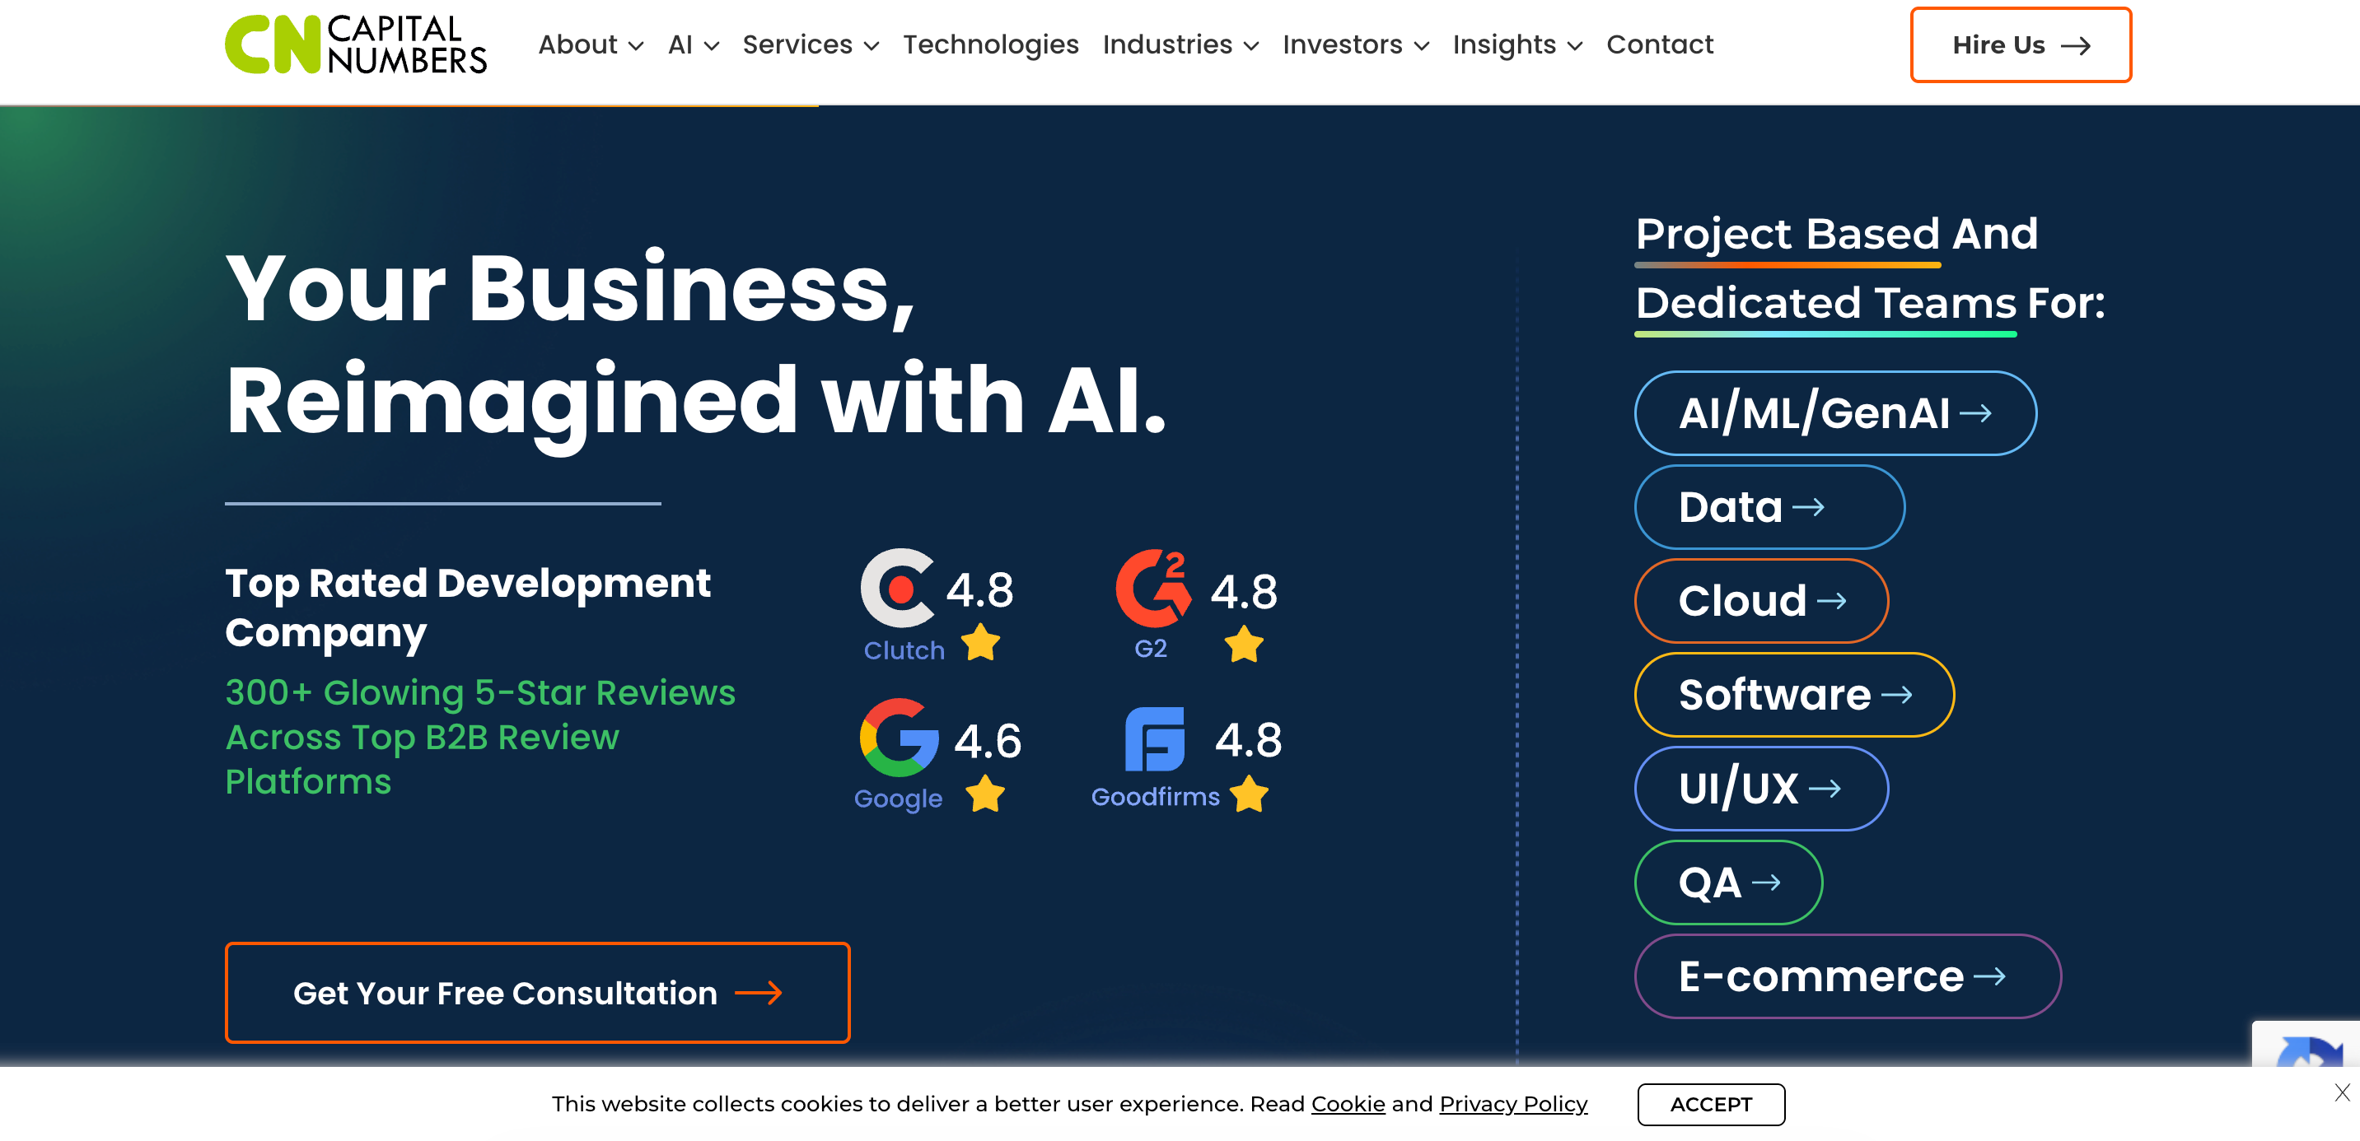This screenshot has height=1141, width=2360.
Task: Open the Technologies menu item
Action: 990,44
